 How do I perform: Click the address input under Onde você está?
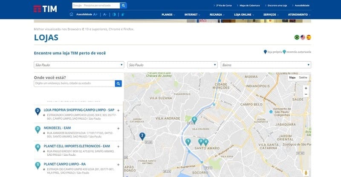point(74,84)
